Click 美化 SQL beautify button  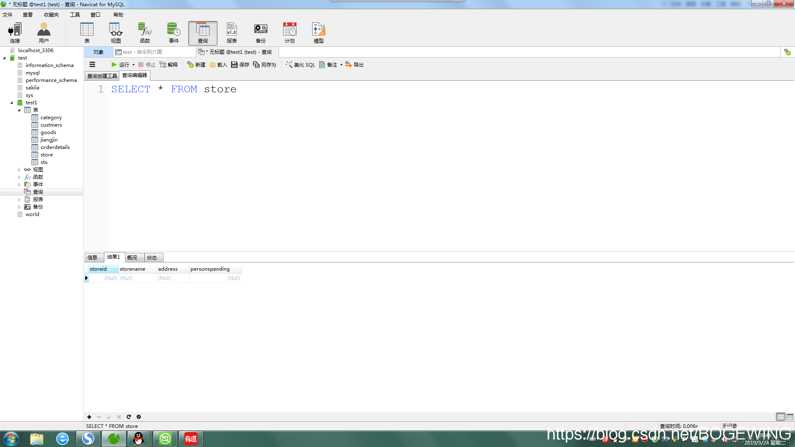tap(301, 65)
